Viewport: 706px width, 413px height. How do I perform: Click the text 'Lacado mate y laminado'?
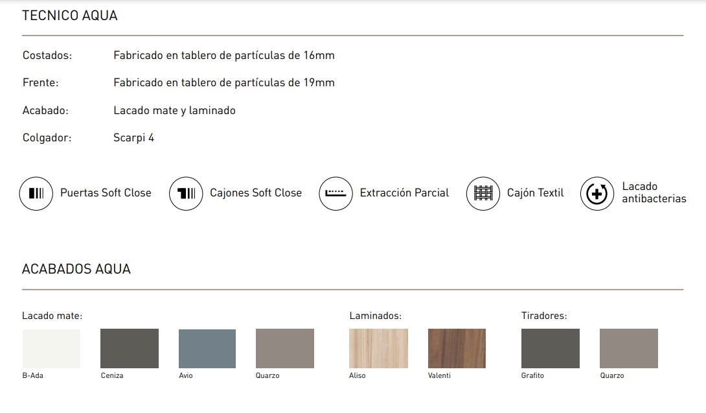tap(175, 110)
